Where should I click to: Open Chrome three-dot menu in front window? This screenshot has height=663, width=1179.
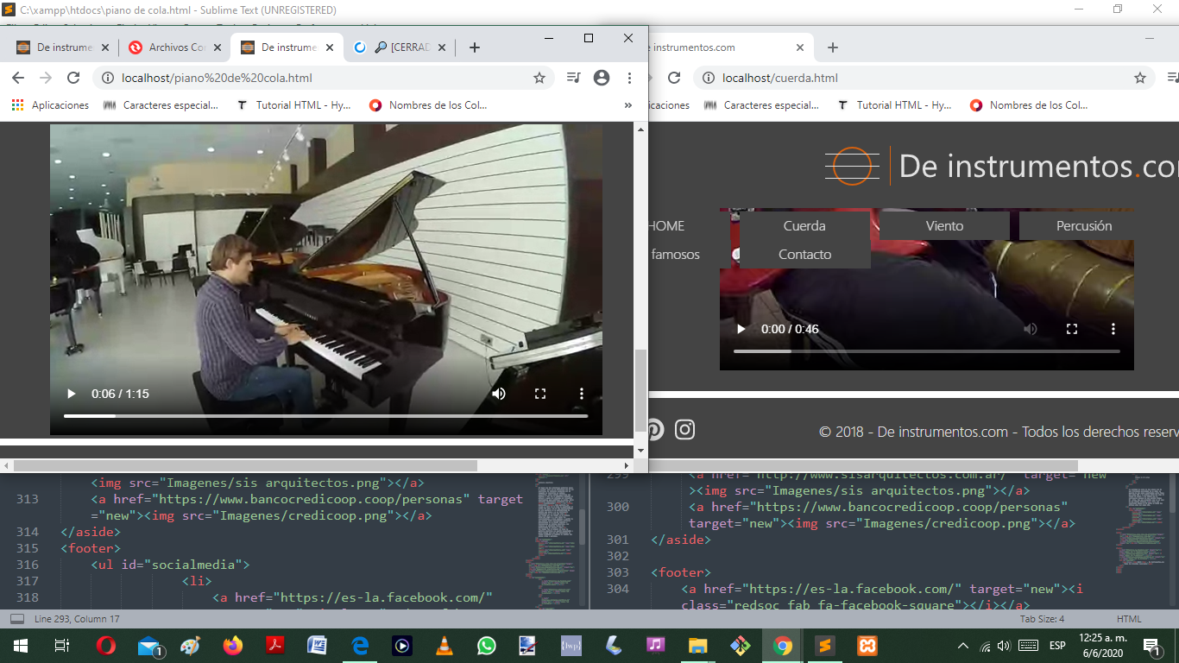[629, 78]
